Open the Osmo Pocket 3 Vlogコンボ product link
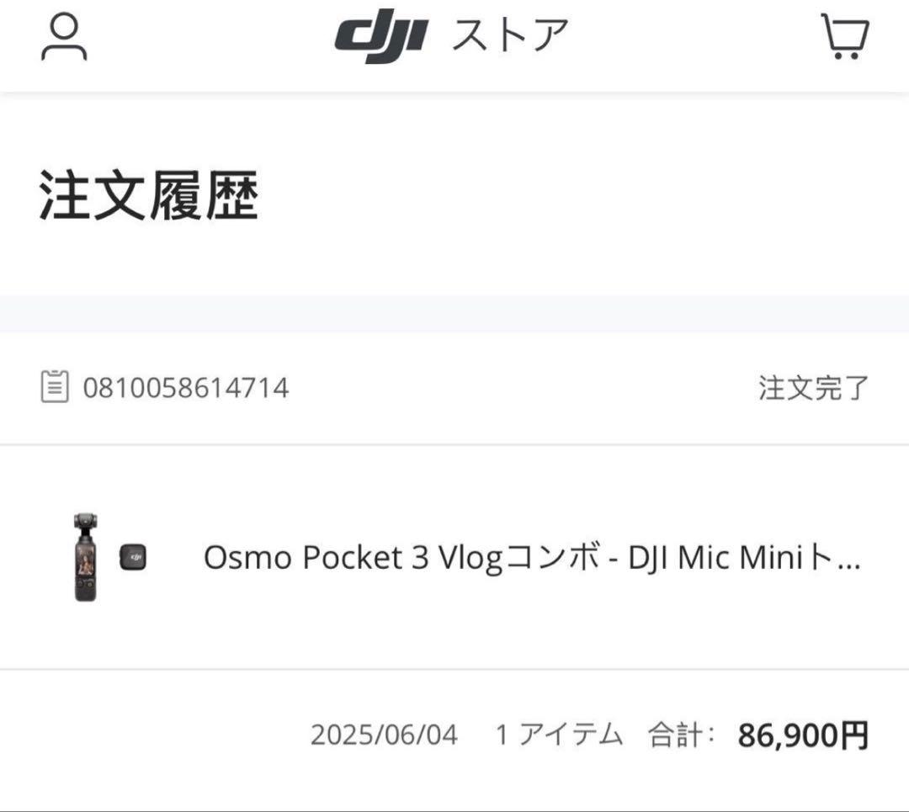This screenshot has height=812, width=909. tap(532, 557)
